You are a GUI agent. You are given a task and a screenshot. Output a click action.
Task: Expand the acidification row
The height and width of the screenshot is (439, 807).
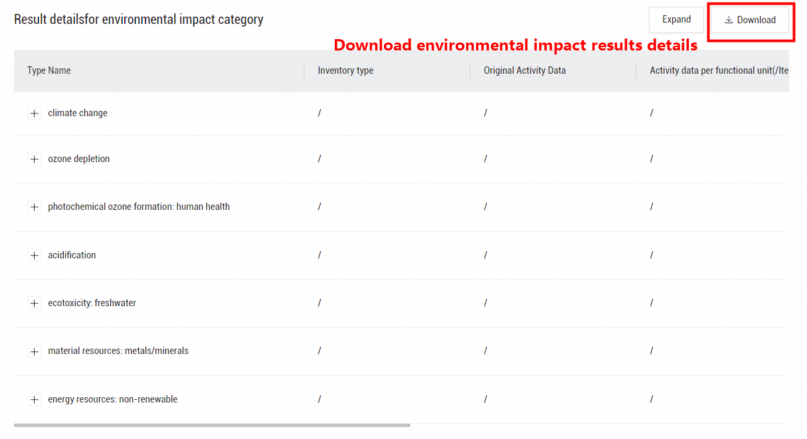tap(35, 256)
